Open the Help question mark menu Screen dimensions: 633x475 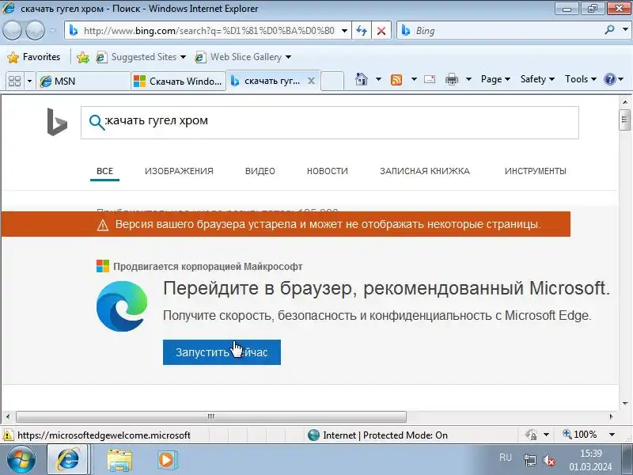pos(613,79)
